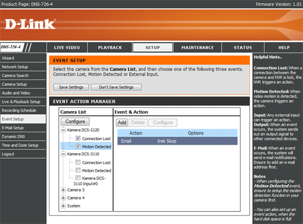
Task: Add a new event action
Action: [x=122, y=123]
